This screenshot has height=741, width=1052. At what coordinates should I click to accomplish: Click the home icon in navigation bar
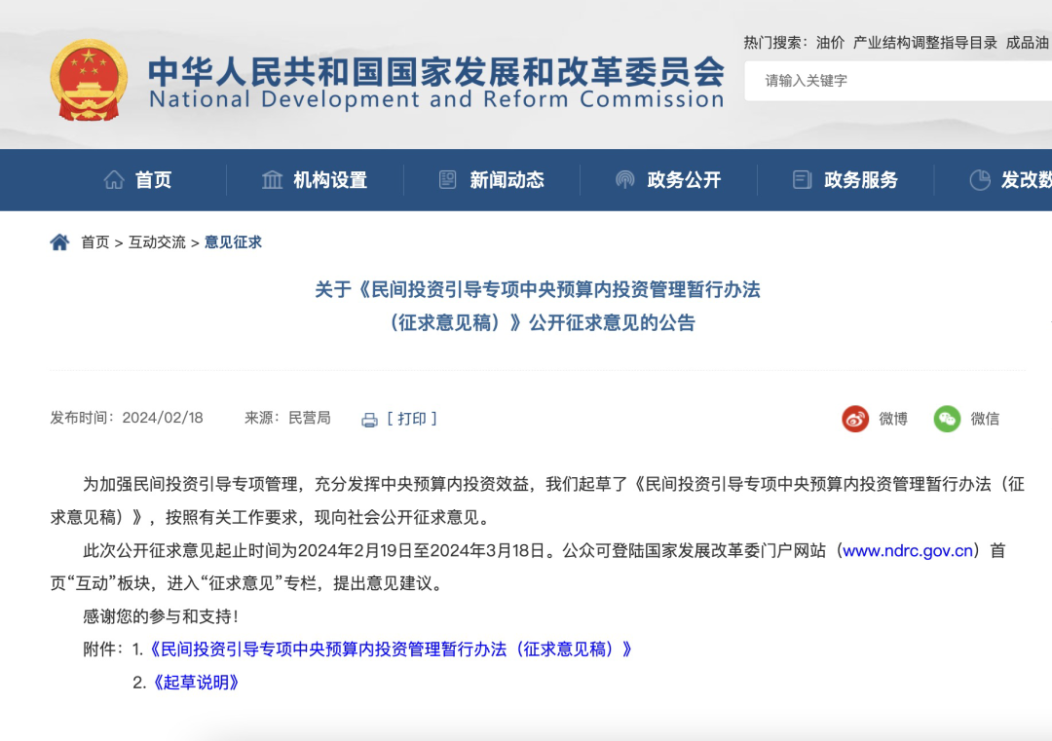(114, 180)
